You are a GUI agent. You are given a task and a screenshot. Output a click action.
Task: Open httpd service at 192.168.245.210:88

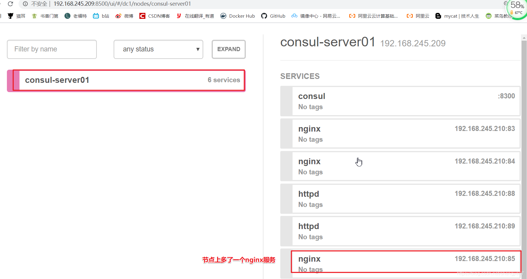pos(400,199)
